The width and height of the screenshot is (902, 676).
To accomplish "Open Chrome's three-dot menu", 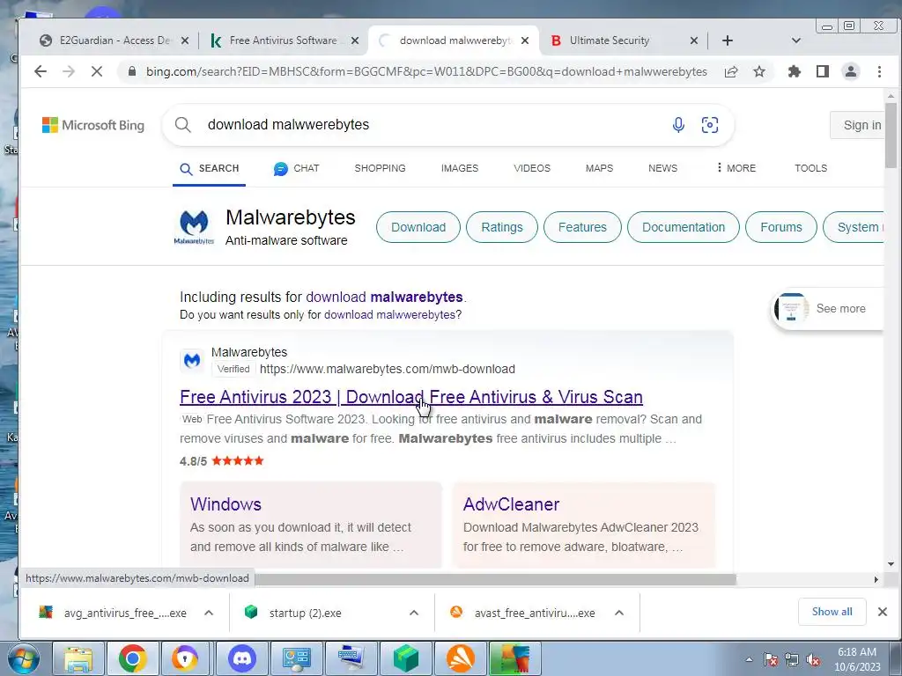I will [879, 72].
